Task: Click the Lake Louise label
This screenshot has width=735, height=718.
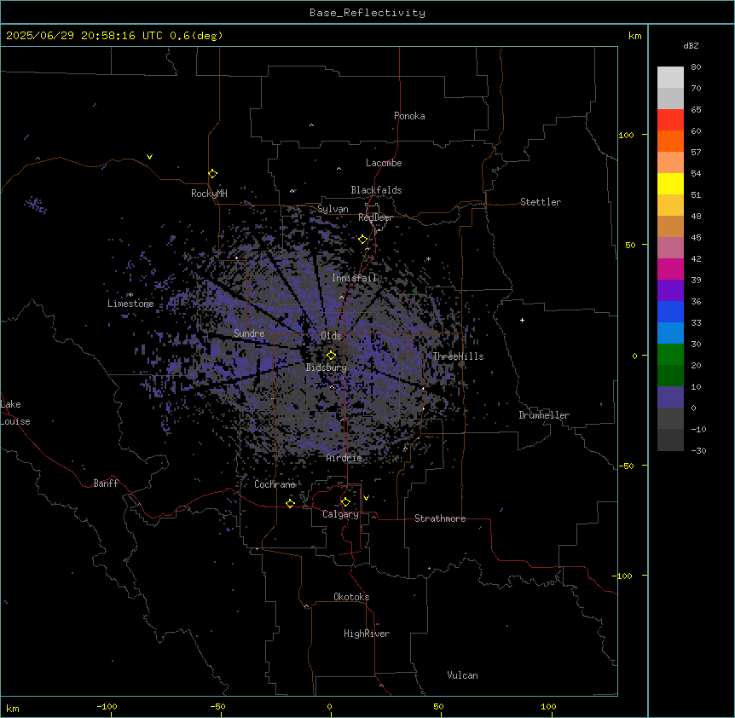Action: (15, 413)
